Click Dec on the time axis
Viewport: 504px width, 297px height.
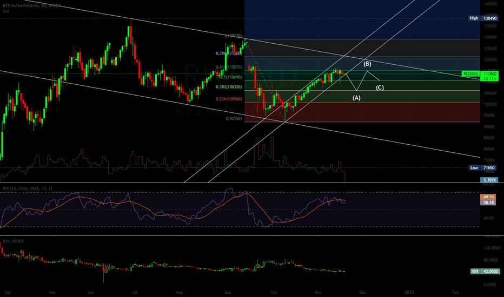pyautogui.click(x=362, y=293)
